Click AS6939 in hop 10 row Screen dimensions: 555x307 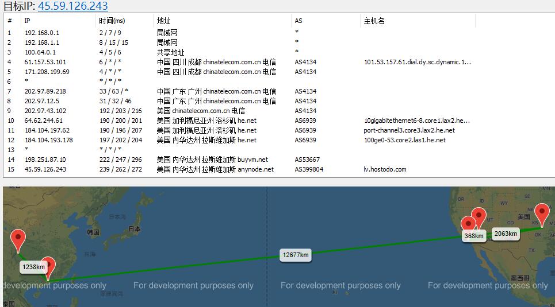pos(305,121)
